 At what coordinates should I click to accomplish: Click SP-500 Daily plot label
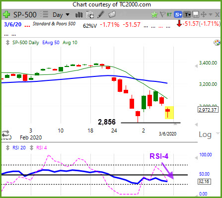tap(26, 43)
